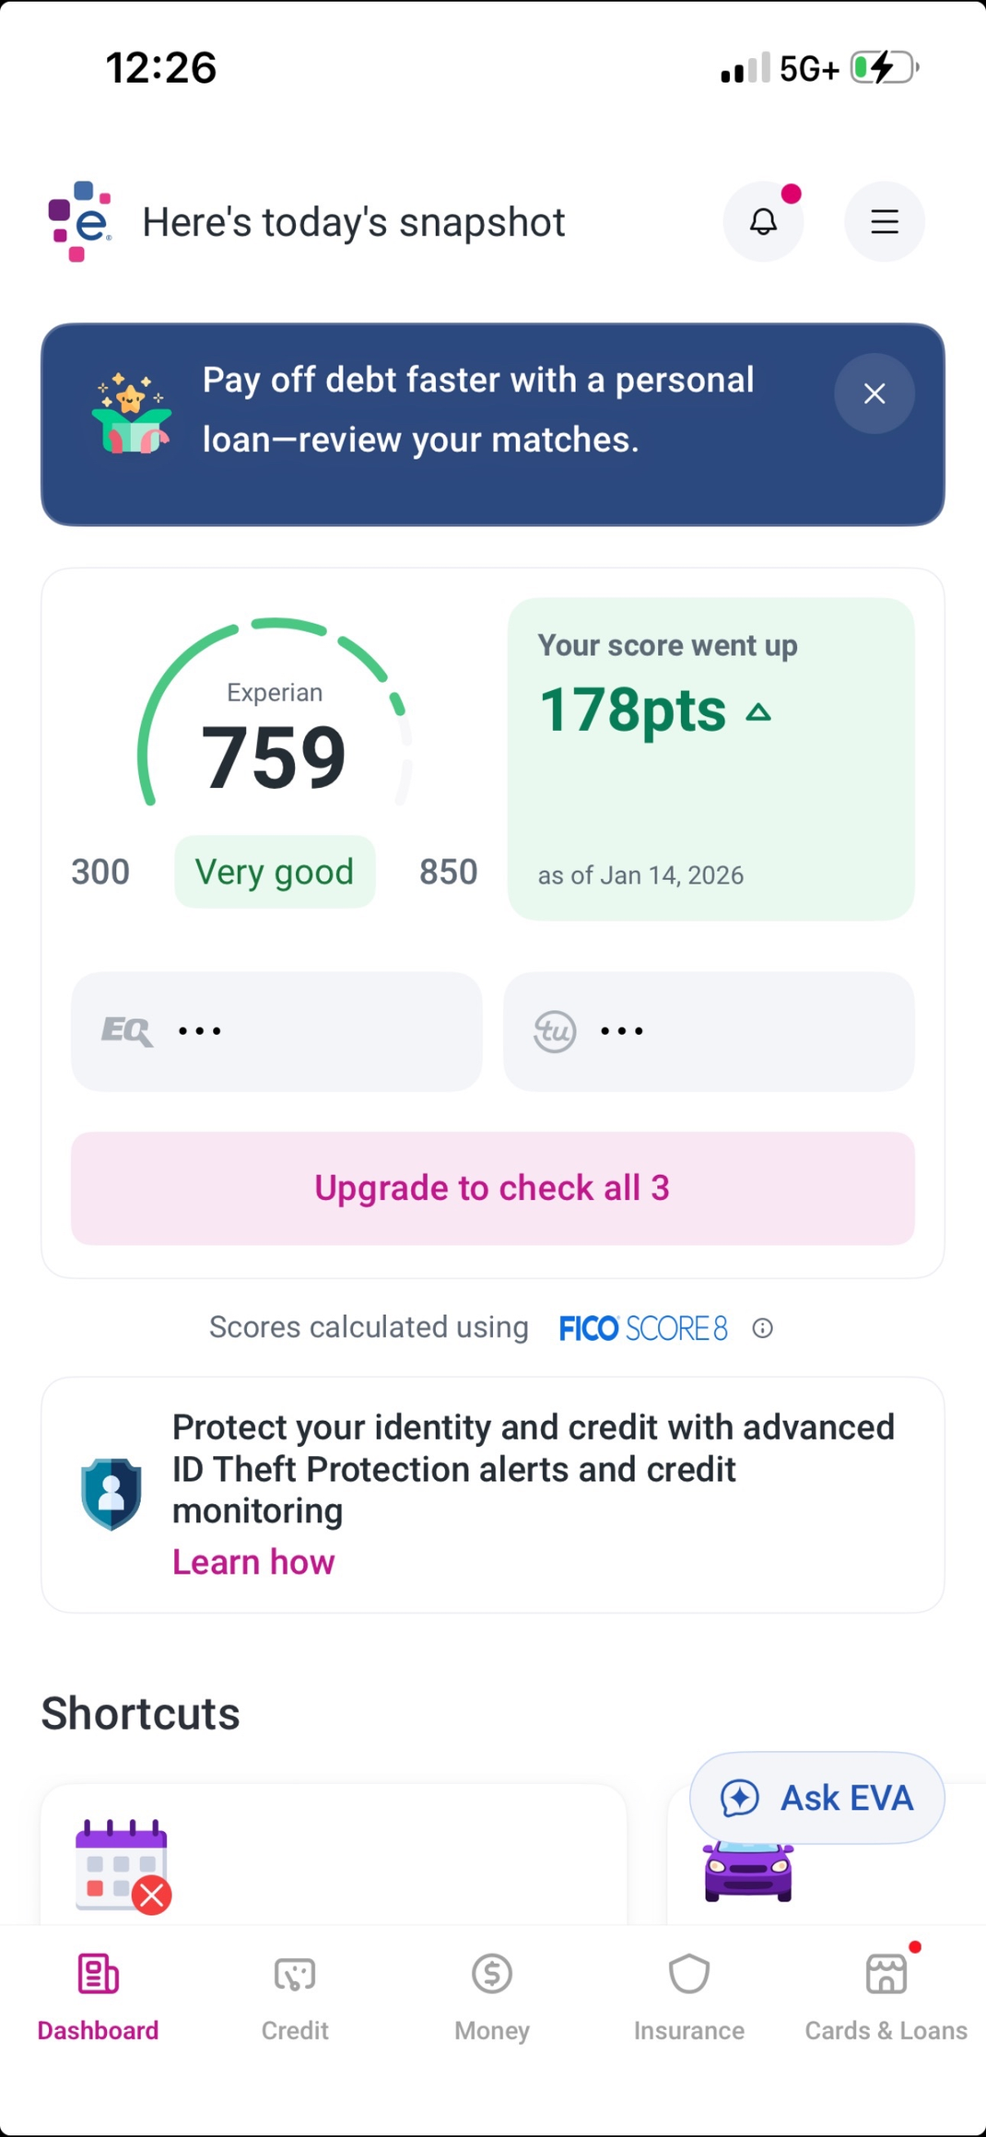Open the calendar shortcut card

[x=332, y=1857]
